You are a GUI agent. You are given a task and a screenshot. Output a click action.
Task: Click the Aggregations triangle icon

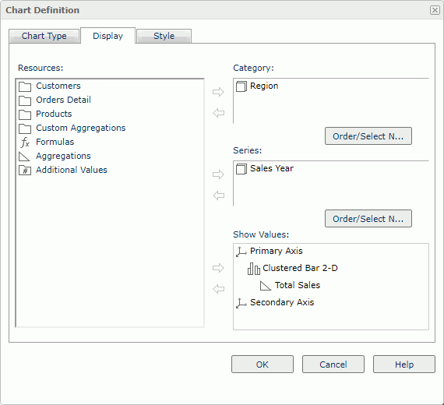coord(24,157)
